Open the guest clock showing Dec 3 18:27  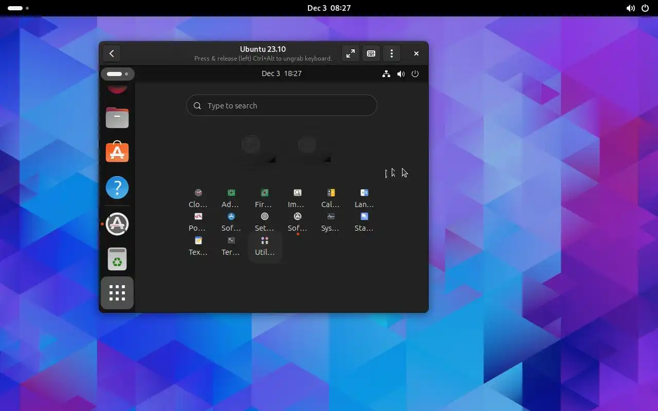click(x=282, y=73)
